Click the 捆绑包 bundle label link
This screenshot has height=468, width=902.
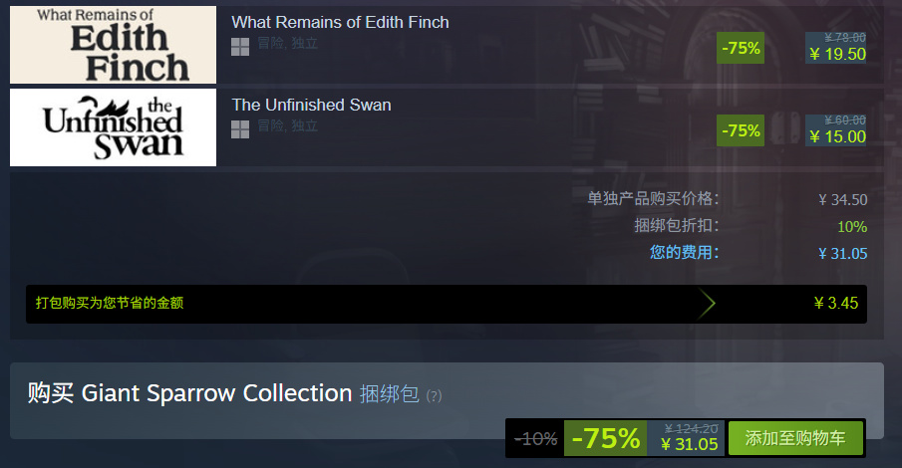(390, 394)
